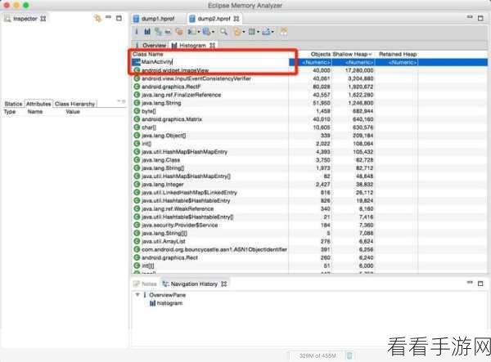This screenshot has width=491, height=362.
Task: Click the Compare to Another Heap Dump icon
Action: (283, 32)
